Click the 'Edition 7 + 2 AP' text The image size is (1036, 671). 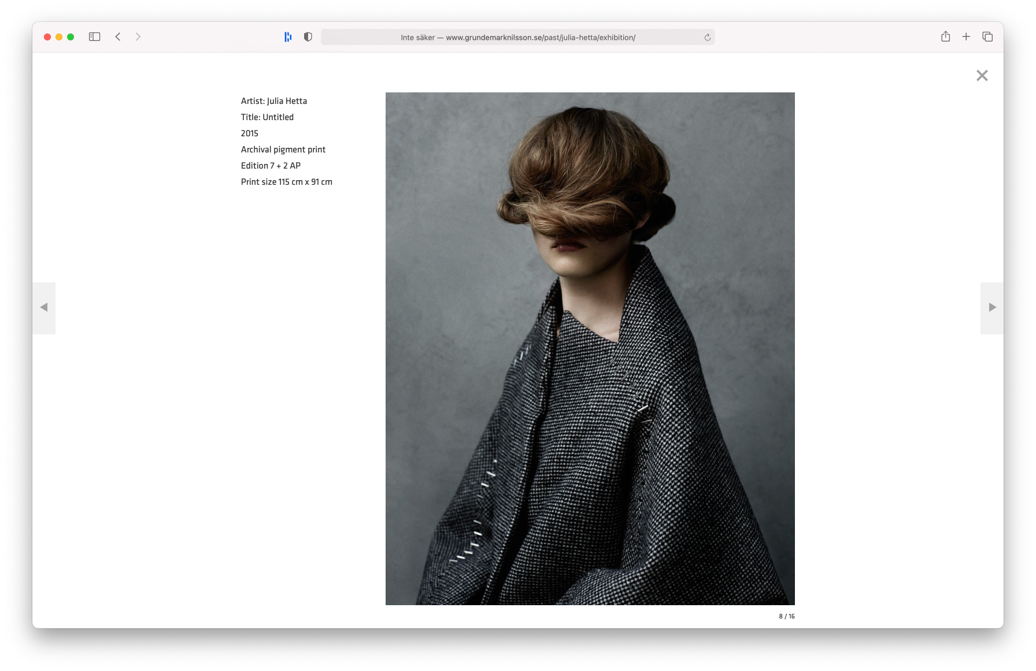(271, 166)
